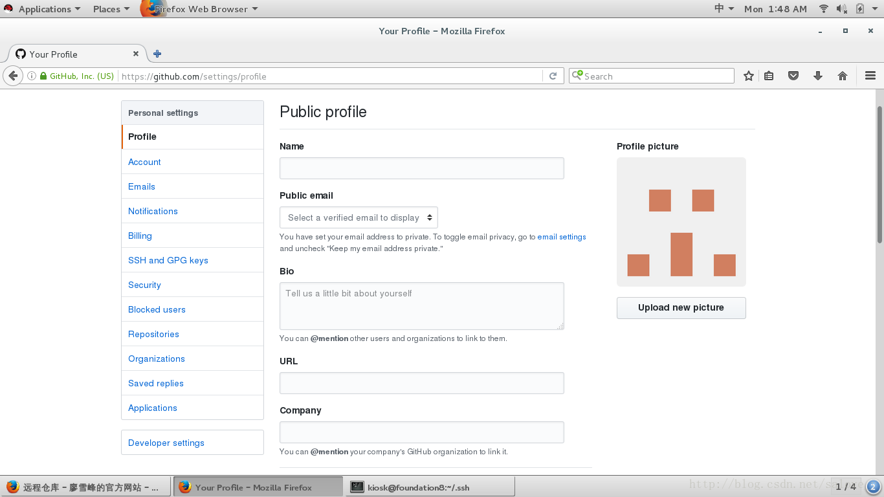The height and width of the screenshot is (497, 884).
Task: Click the Name input field
Action: point(422,168)
